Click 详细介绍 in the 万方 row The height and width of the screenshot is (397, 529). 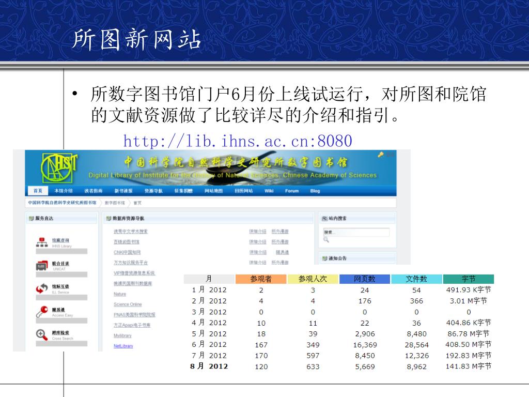click(258, 262)
